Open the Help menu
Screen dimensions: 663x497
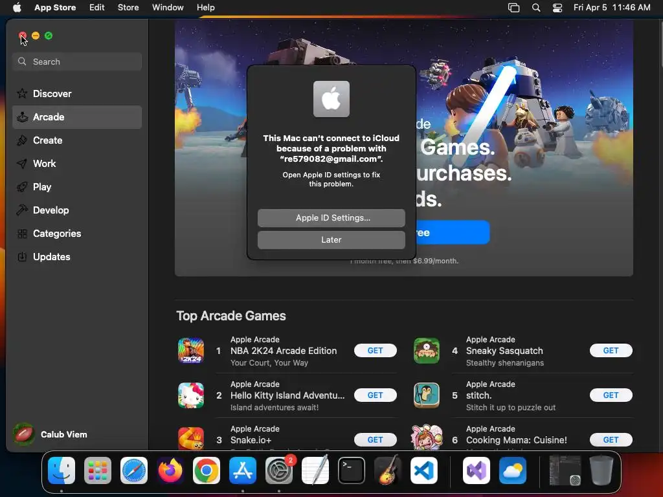coord(205,8)
